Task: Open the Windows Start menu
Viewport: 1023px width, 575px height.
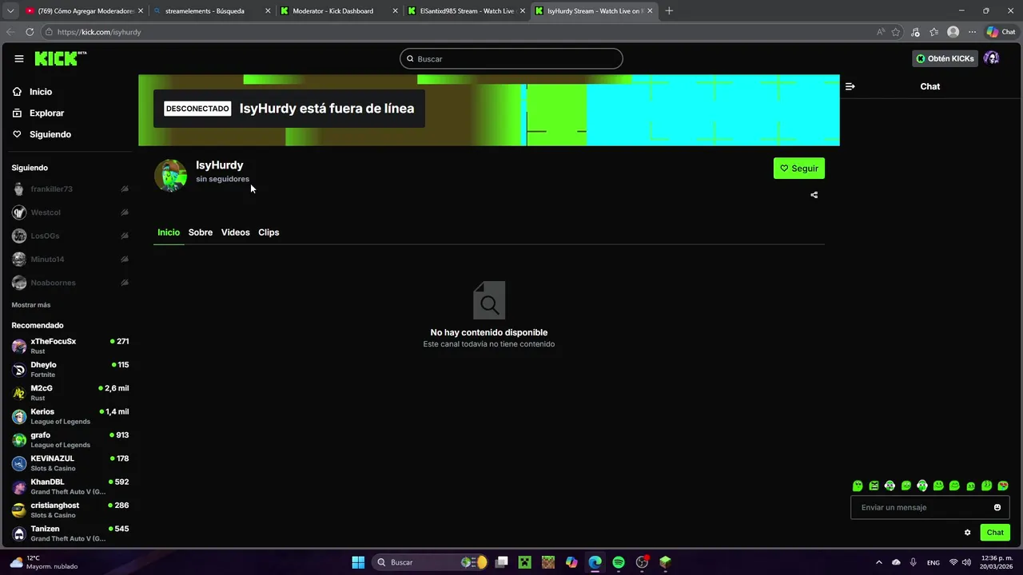Action: click(x=358, y=562)
